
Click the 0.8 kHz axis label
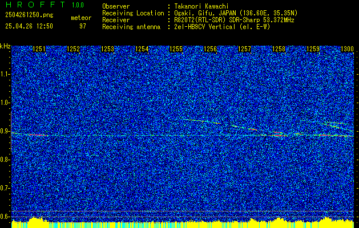tap(5, 160)
